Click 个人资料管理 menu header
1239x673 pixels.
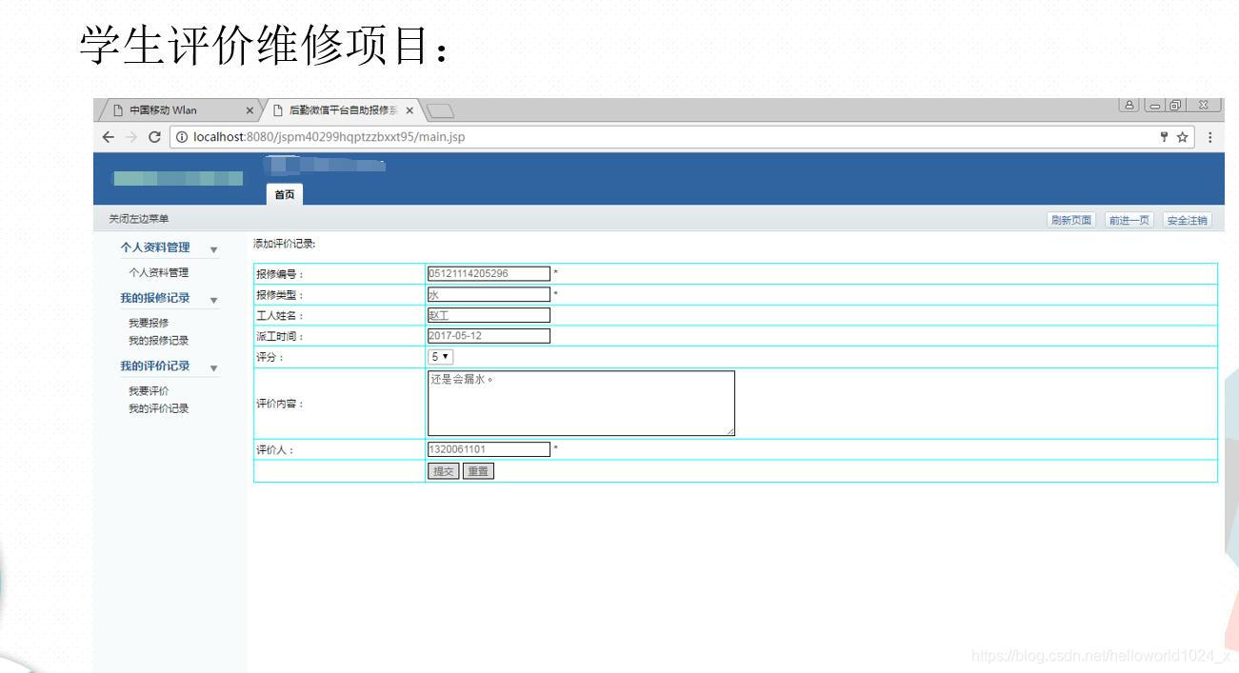point(155,247)
